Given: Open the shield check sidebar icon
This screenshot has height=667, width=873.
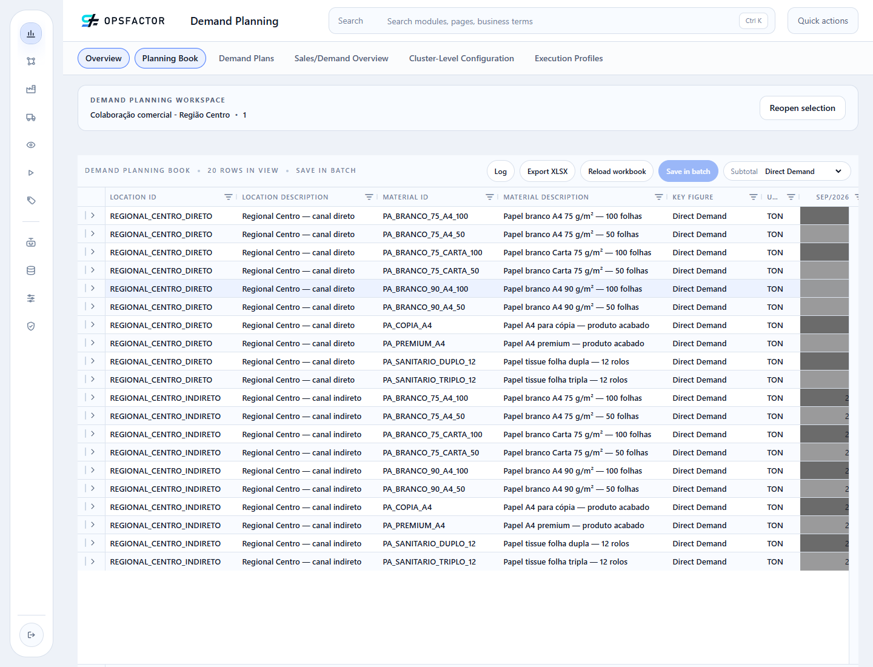Looking at the screenshot, I should [31, 326].
